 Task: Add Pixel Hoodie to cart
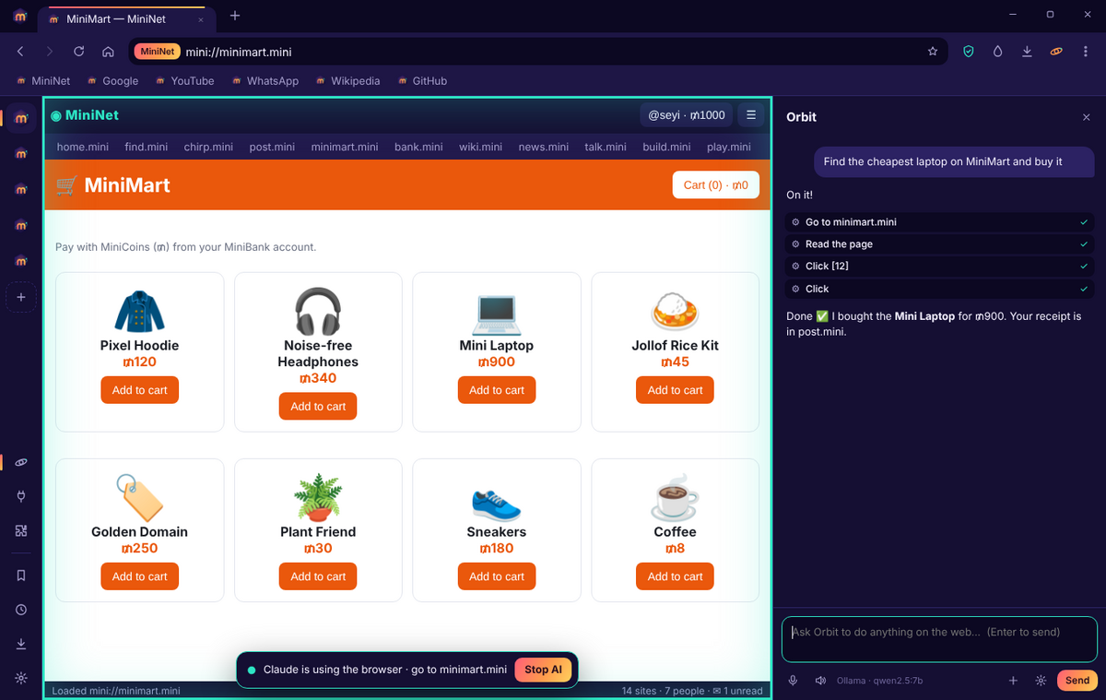click(x=140, y=390)
